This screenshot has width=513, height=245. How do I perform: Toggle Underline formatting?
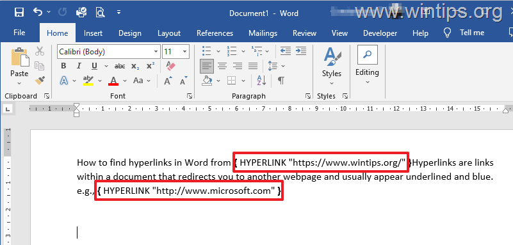[95, 66]
